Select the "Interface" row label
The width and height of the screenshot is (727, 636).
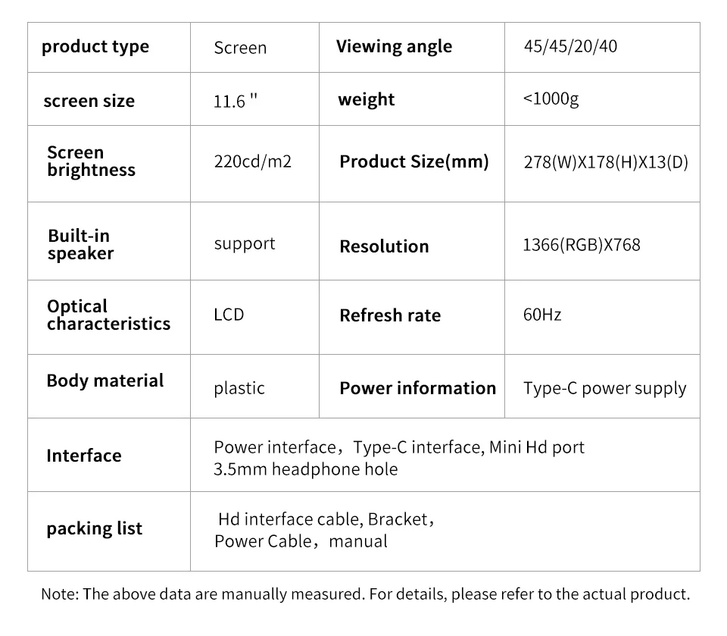[x=83, y=456]
